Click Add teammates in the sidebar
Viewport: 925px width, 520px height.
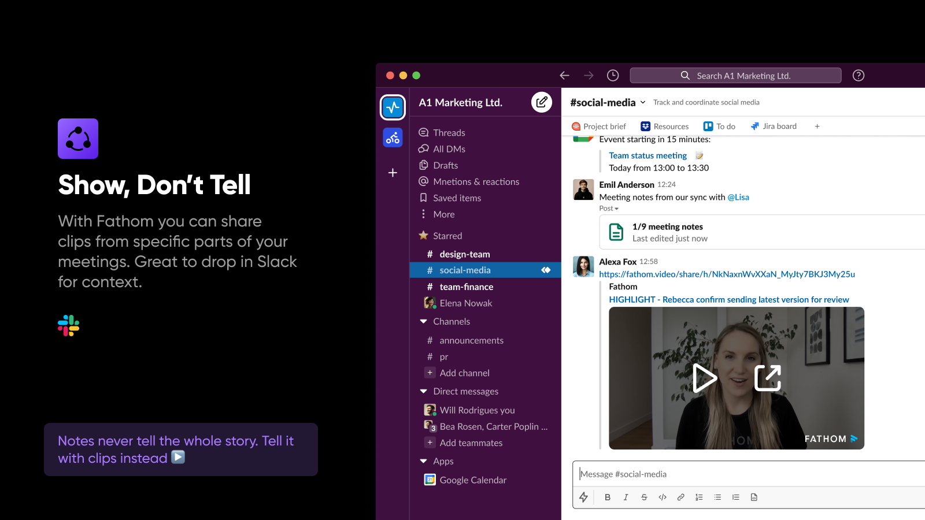coord(471,443)
